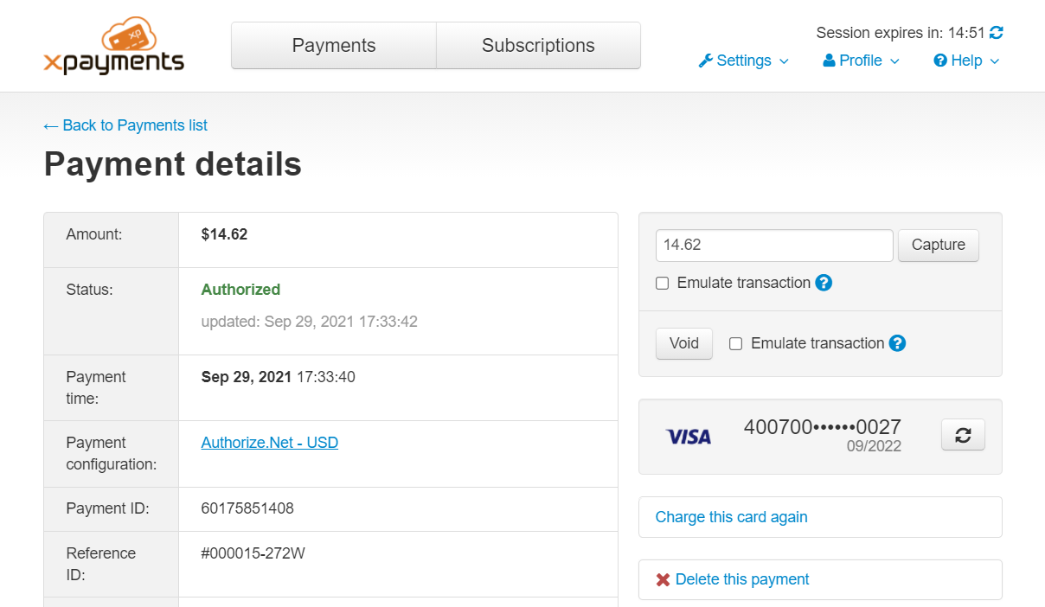Select the Reference ID #000015-272W
Image resolution: width=1045 pixels, height=607 pixels.
pos(253,553)
